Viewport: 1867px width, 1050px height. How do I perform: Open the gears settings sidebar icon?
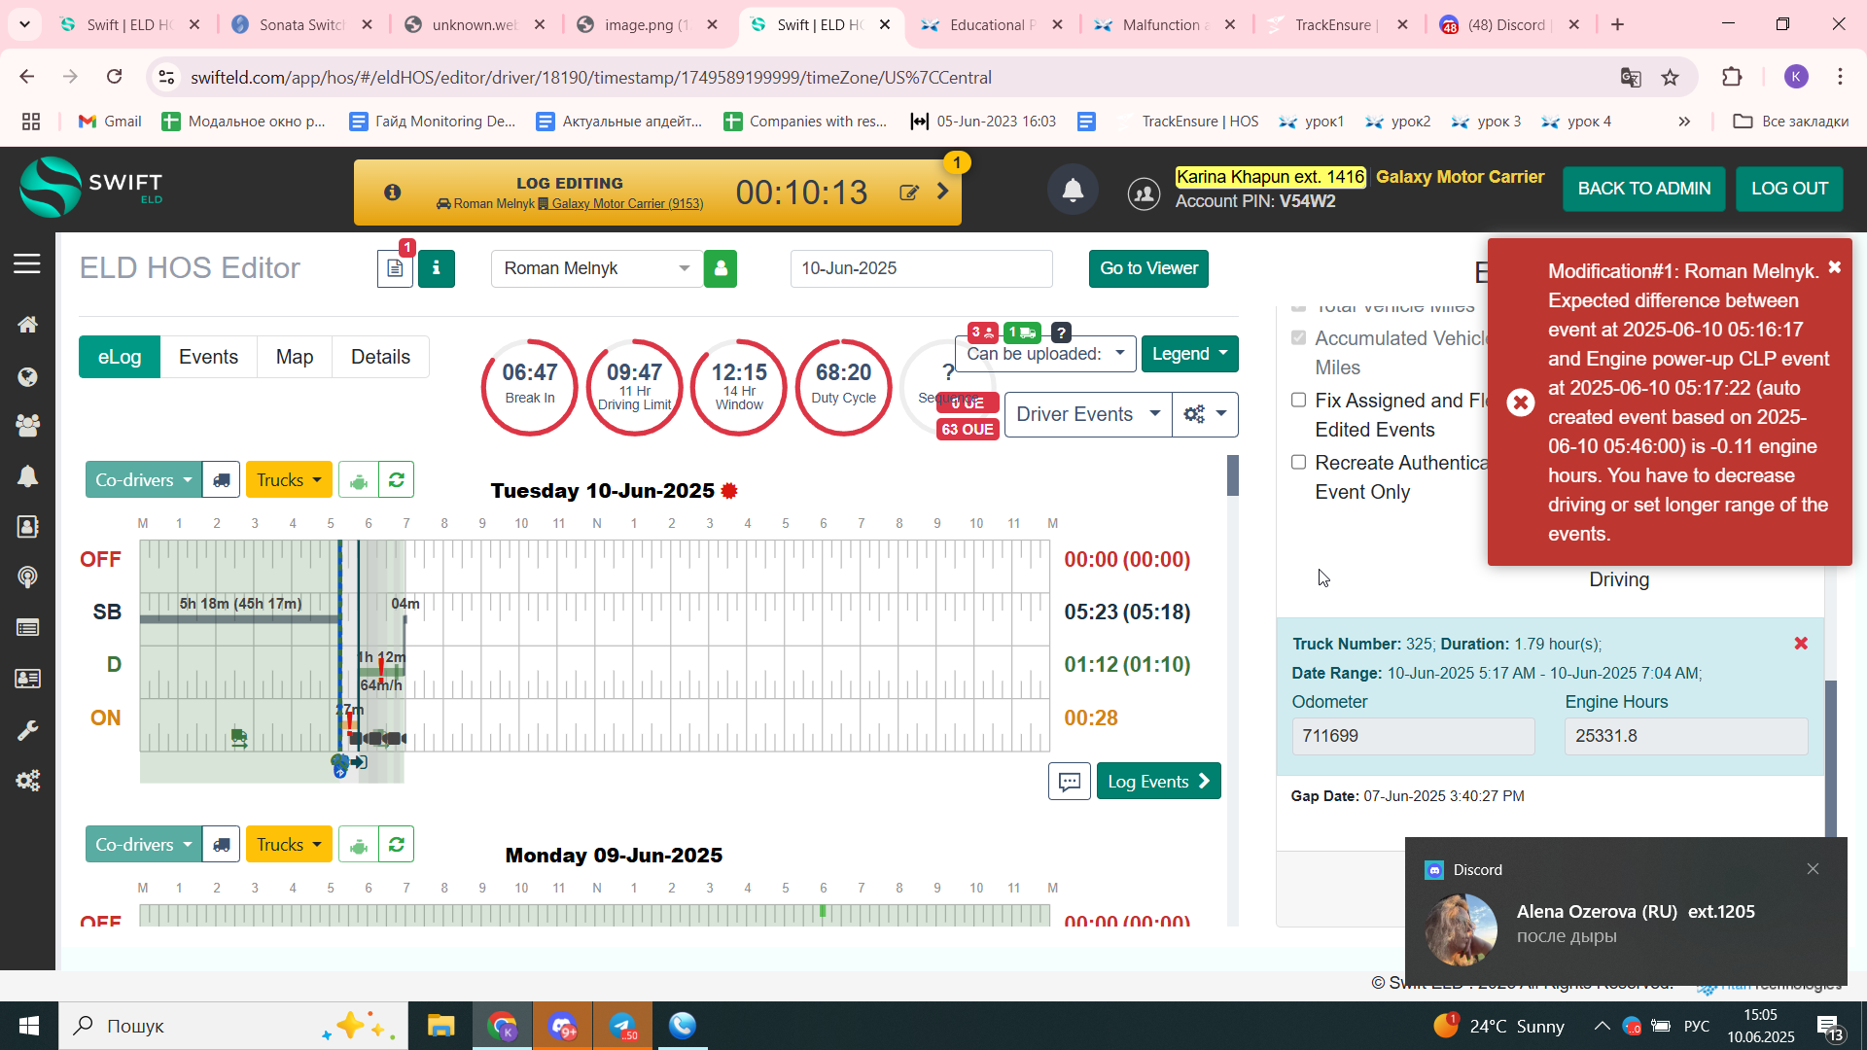[27, 781]
